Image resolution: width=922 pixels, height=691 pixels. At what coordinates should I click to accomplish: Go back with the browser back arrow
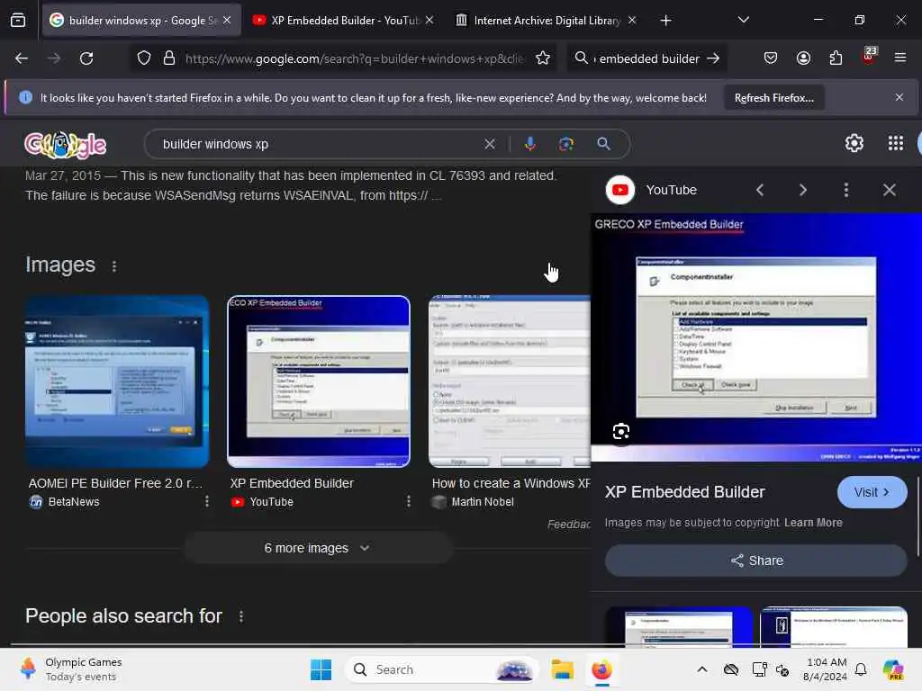[22, 58]
